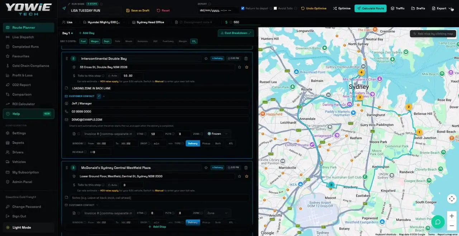Click the map pan/recenter control
This screenshot has width=459, height=236.
(452, 199)
